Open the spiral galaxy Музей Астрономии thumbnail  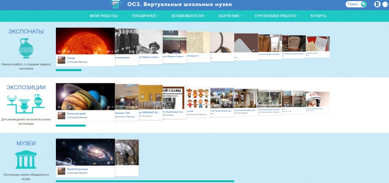[85, 152]
